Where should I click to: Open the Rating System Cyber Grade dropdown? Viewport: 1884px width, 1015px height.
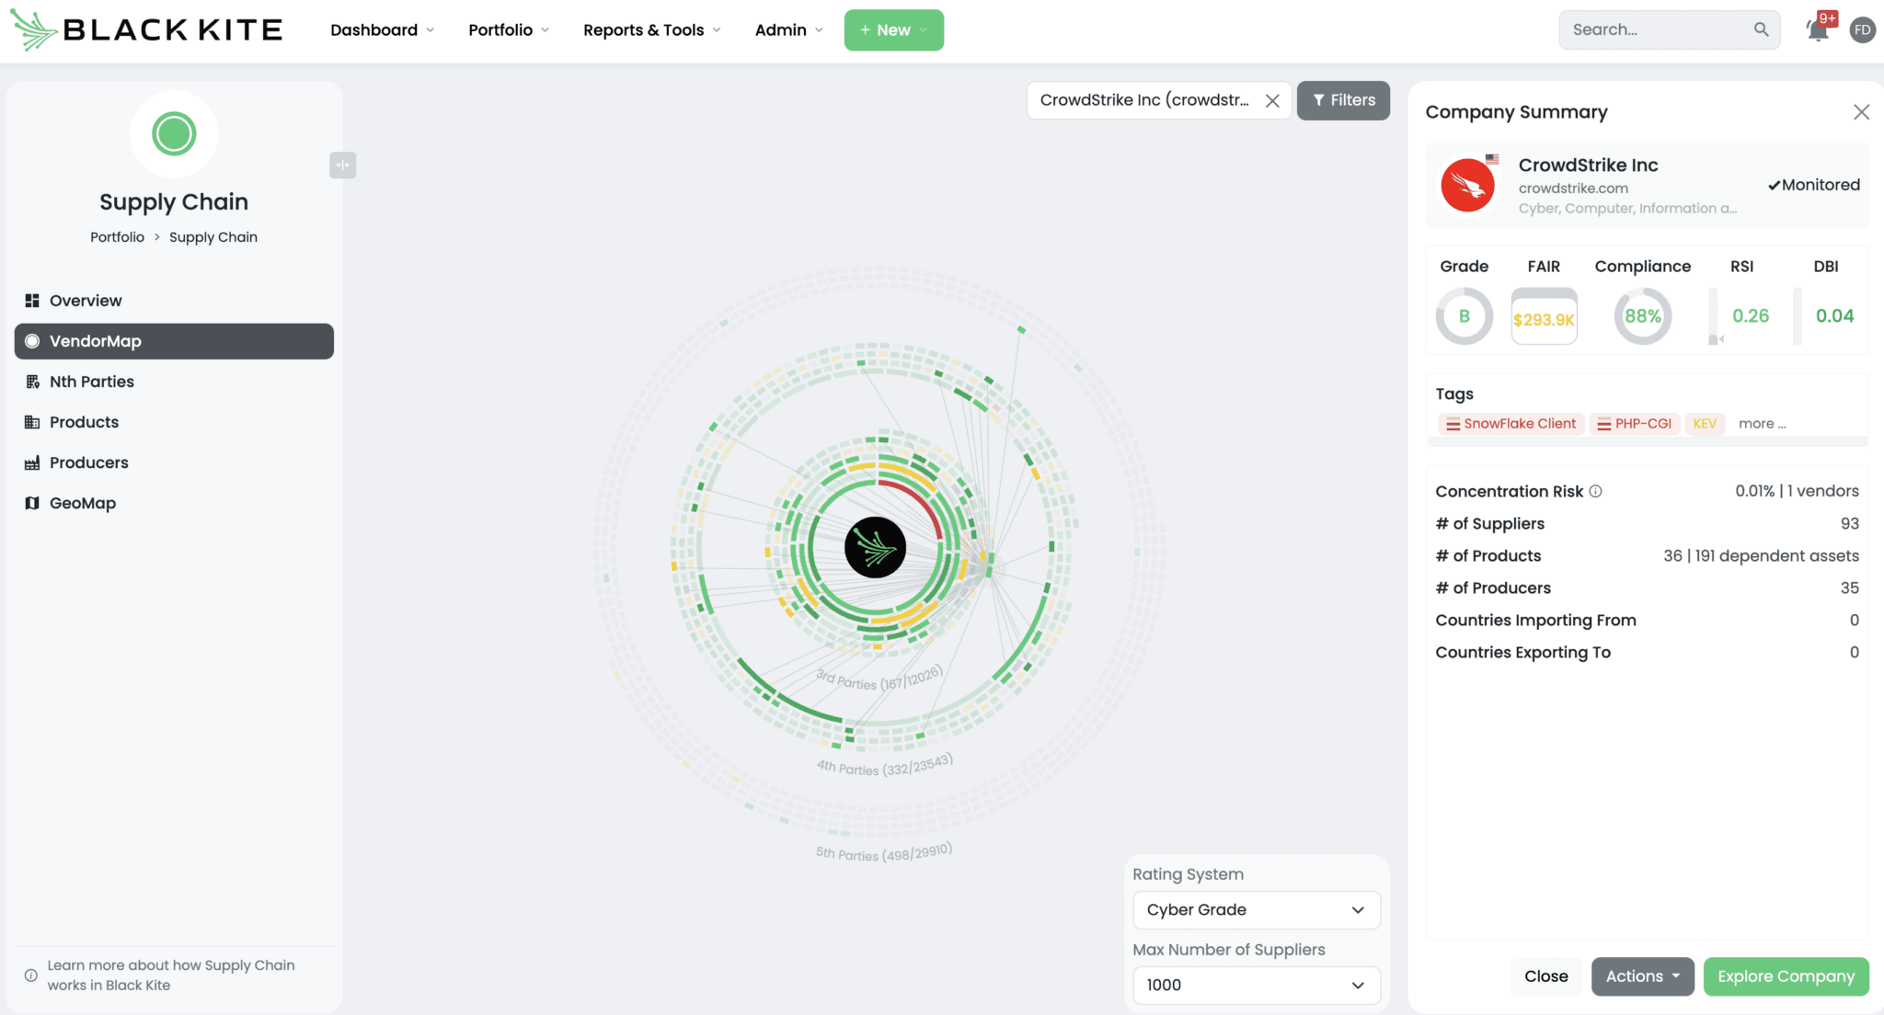(x=1256, y=909)
